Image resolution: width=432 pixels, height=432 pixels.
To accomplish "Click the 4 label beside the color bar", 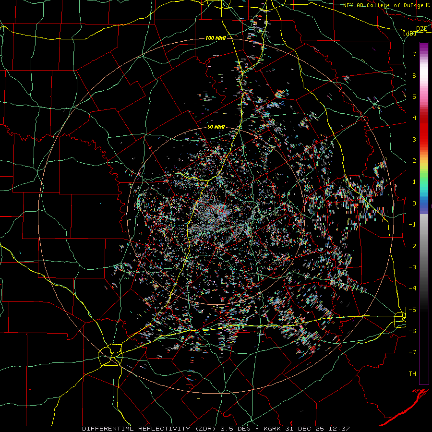I will tap(414, 118).
